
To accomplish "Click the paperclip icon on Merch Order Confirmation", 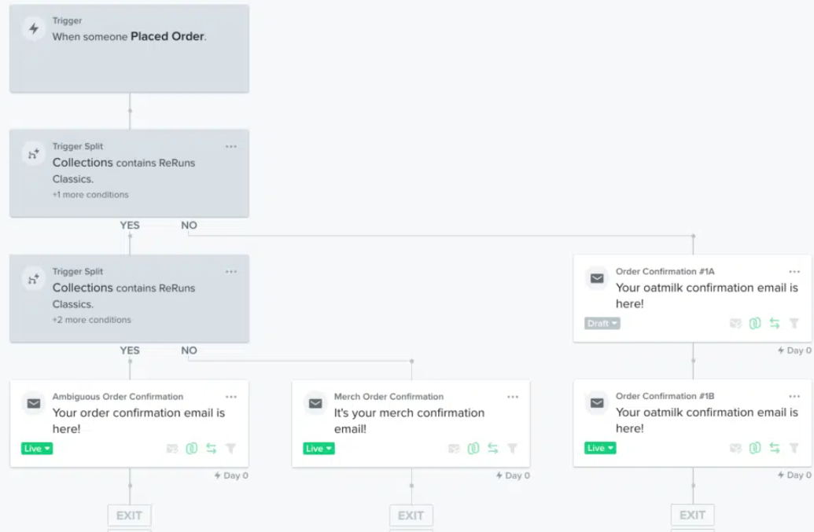I will [473, 449].
